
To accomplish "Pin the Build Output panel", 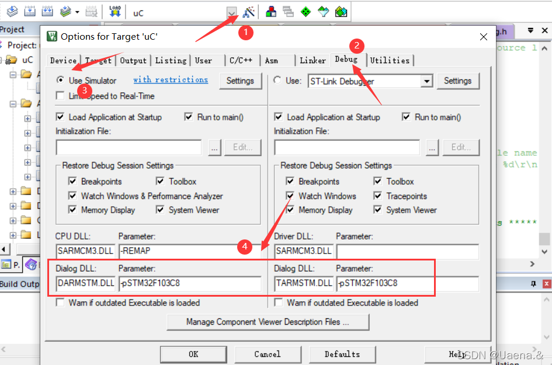I will pyautogui.click(x=533, y=284).
